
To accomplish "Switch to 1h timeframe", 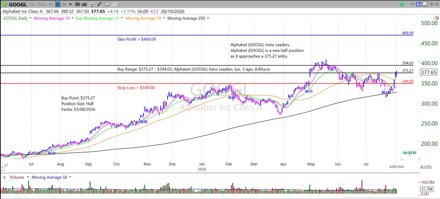I will [51, 5].
